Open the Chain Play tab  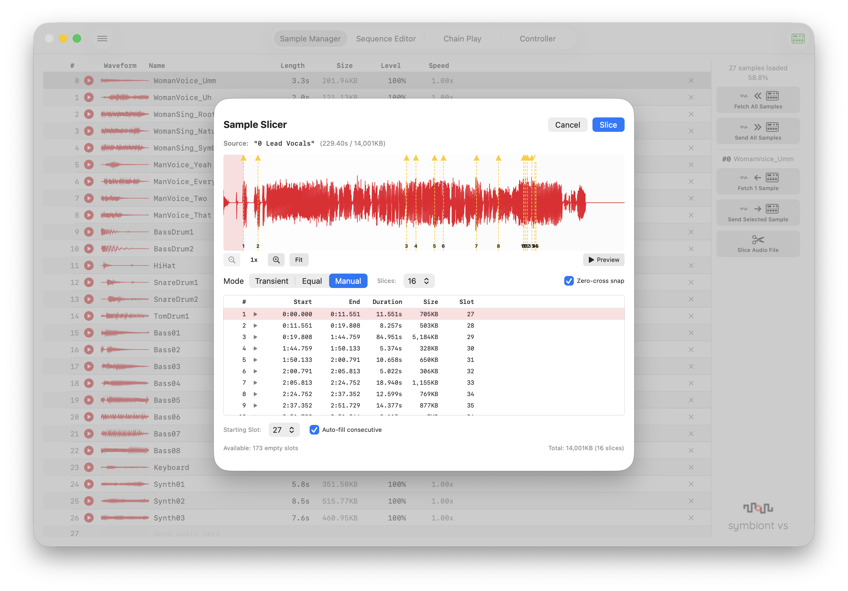(x=462, y=38)
